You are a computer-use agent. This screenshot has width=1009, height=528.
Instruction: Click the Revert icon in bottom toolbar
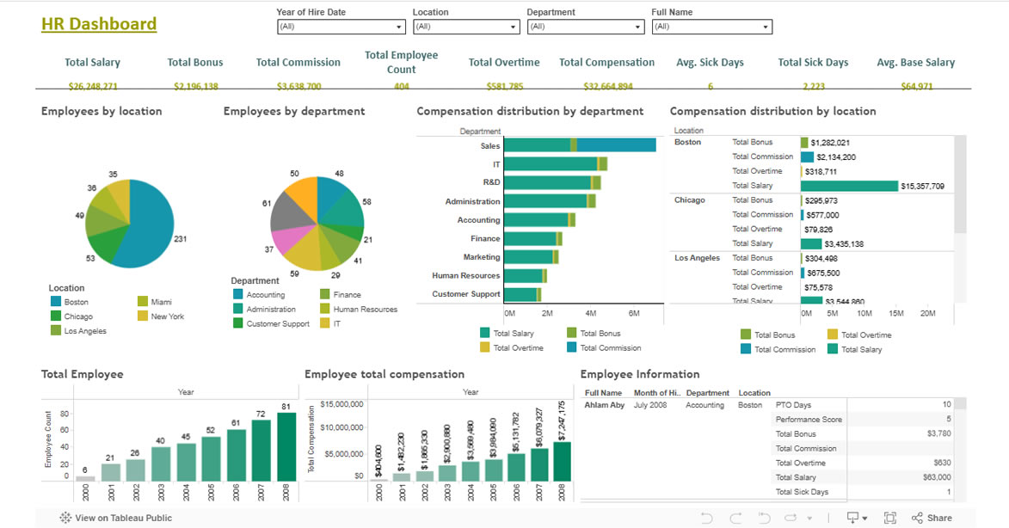[x=763, y=518]
